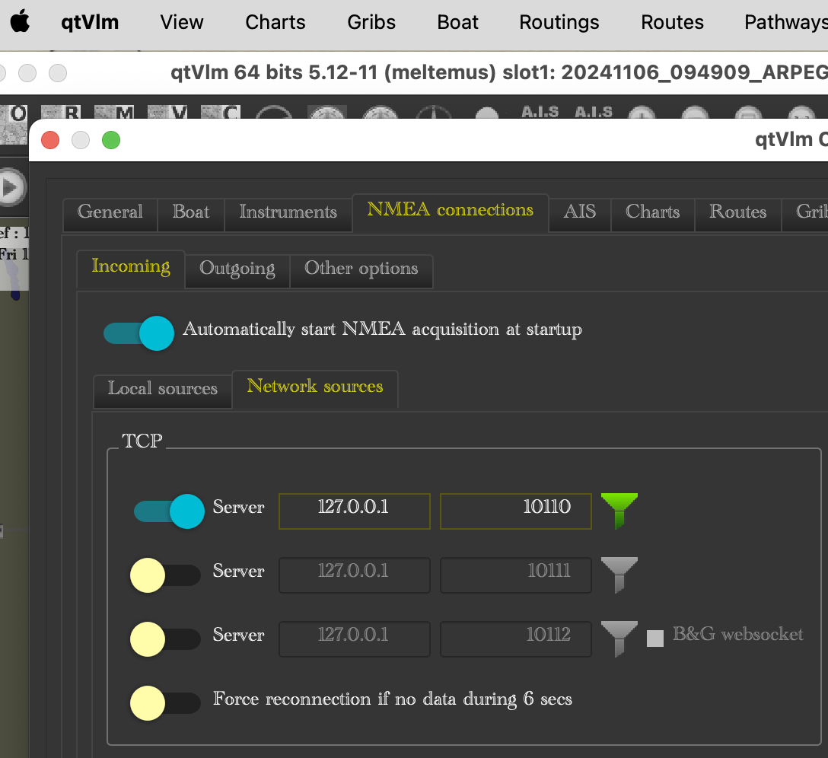Click the port field showing 10110
Screen dimensions: 828x758
pos(515,511)
